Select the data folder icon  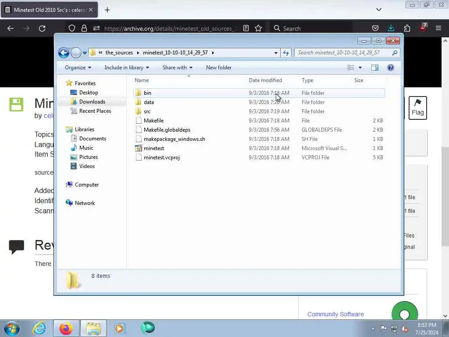[x=139, y=102]
